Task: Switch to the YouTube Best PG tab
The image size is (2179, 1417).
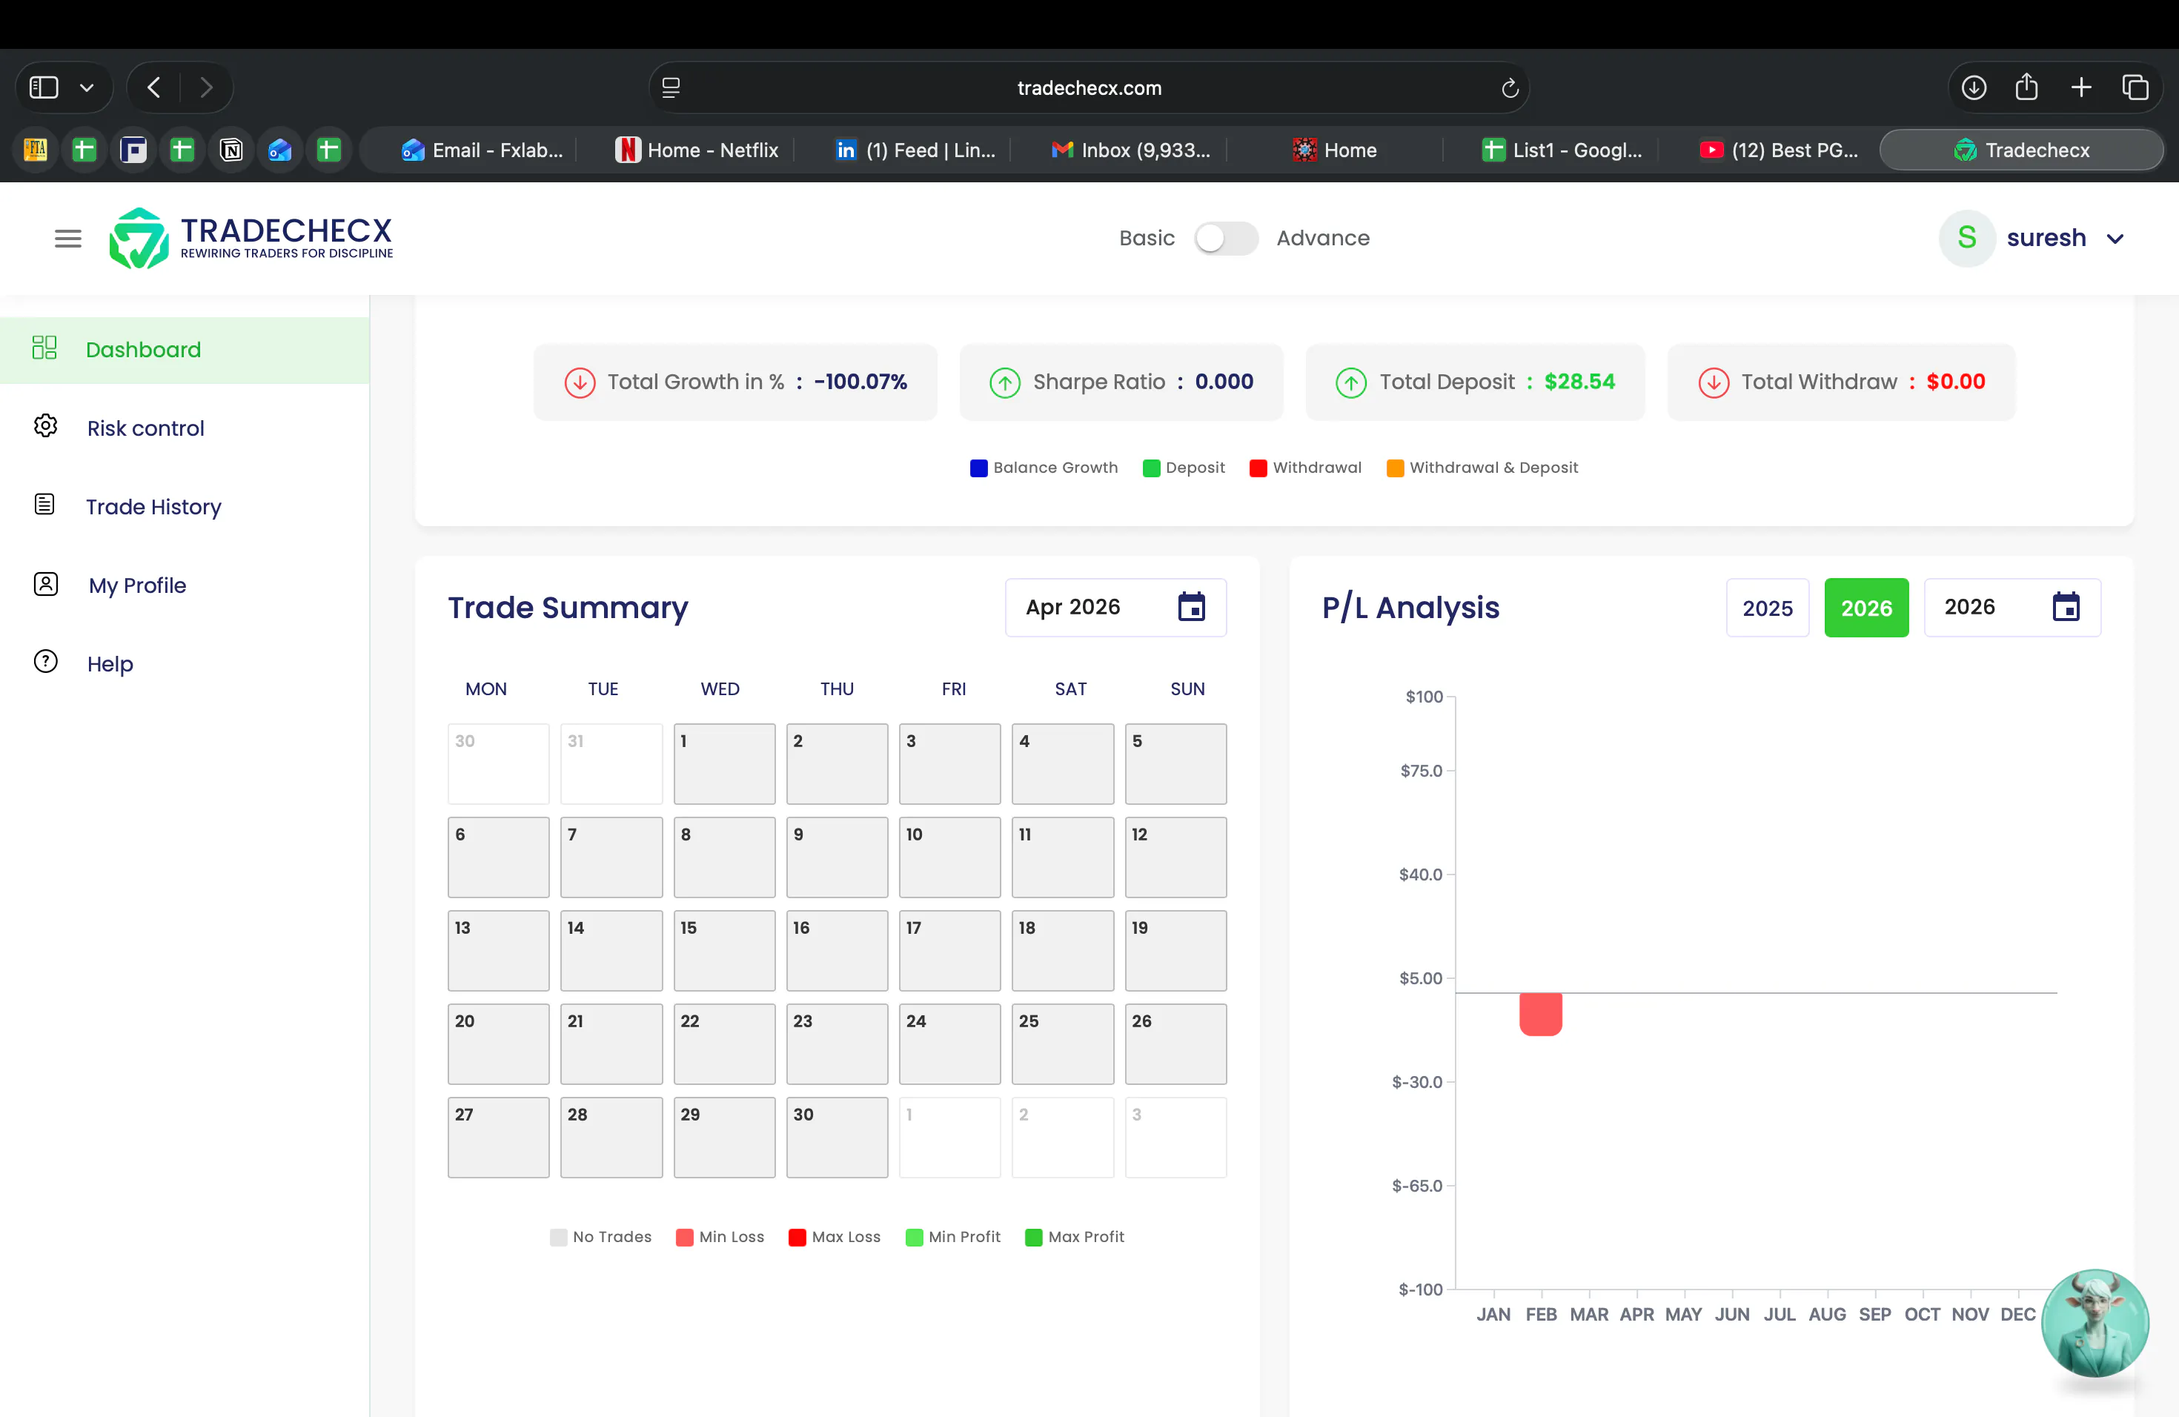Action: 1779,150
